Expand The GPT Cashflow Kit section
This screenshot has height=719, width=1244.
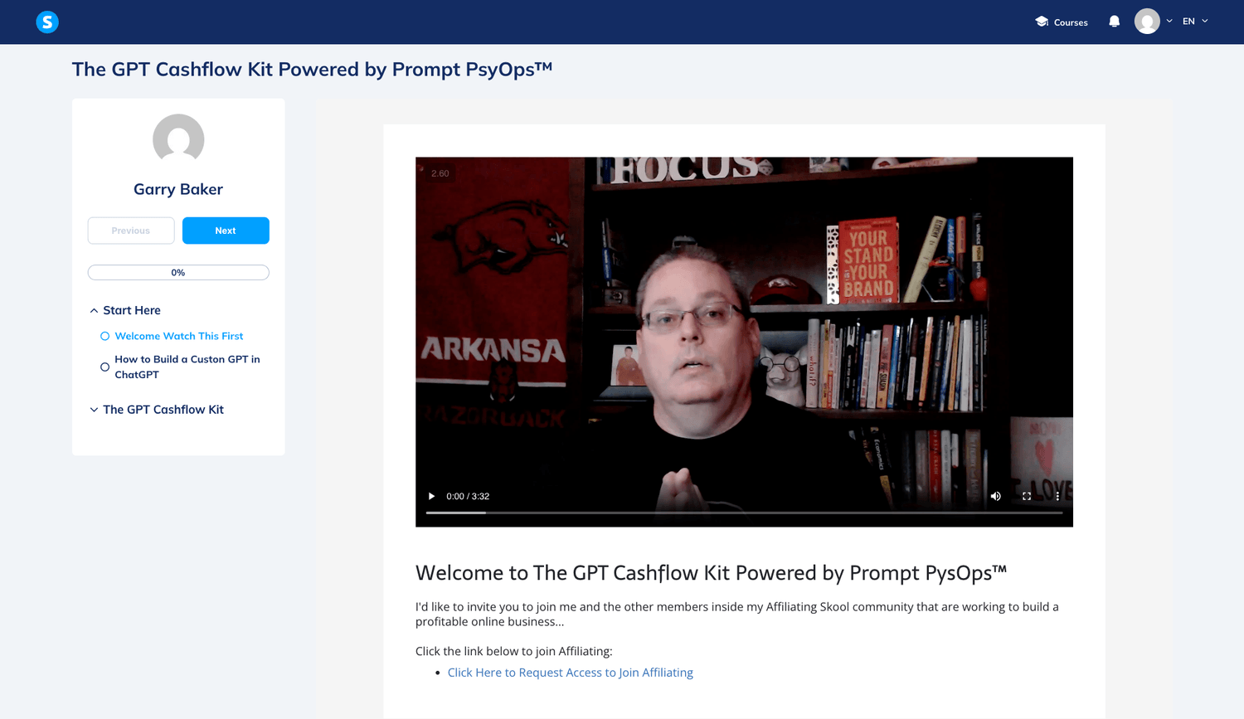point(94,410)
